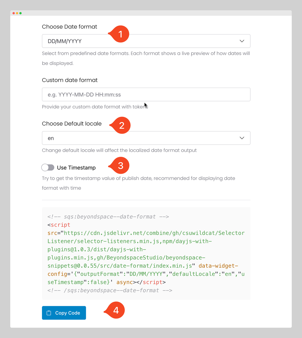
Task: Select the heading Choose Date format
Action: pos(69,27)
